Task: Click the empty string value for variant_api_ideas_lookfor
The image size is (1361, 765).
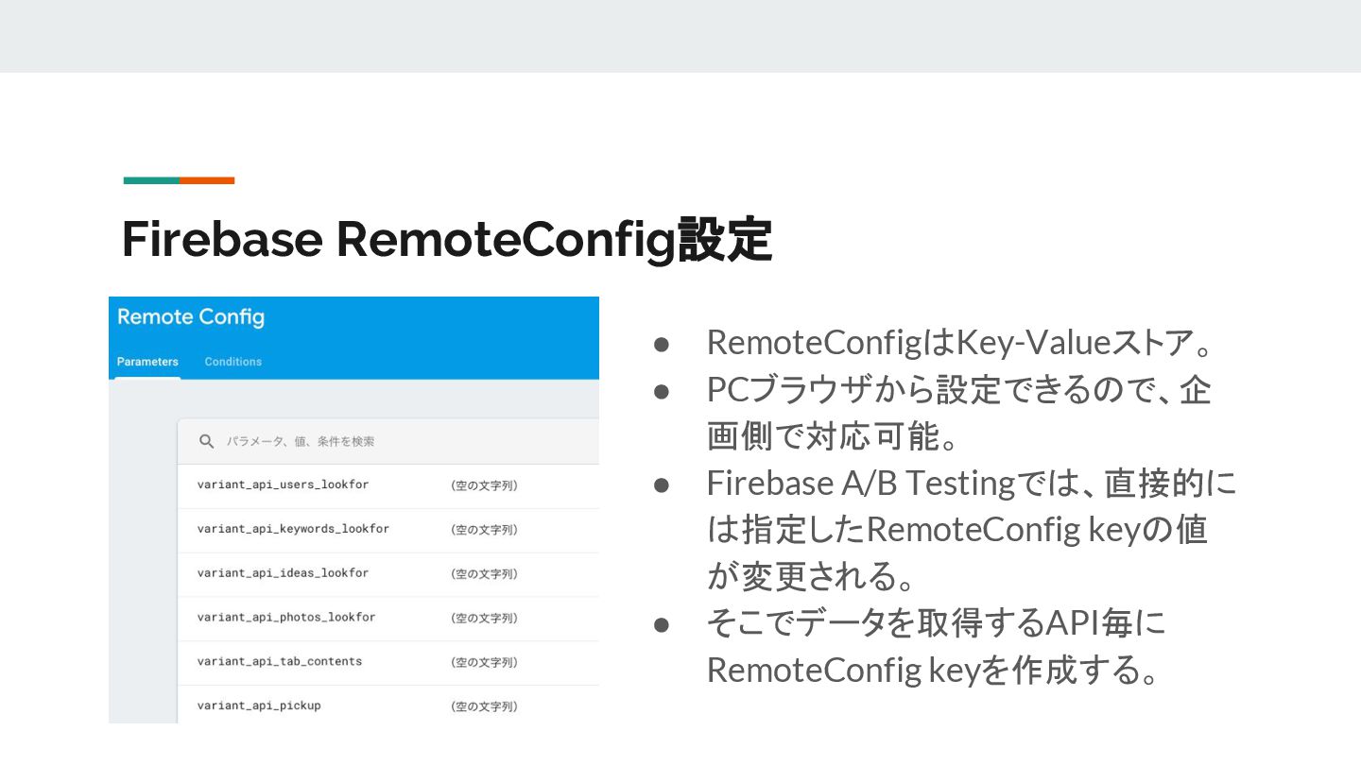Action: 484,574
